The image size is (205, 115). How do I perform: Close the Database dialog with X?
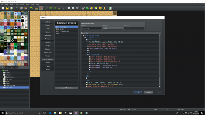tap(163, 17)
